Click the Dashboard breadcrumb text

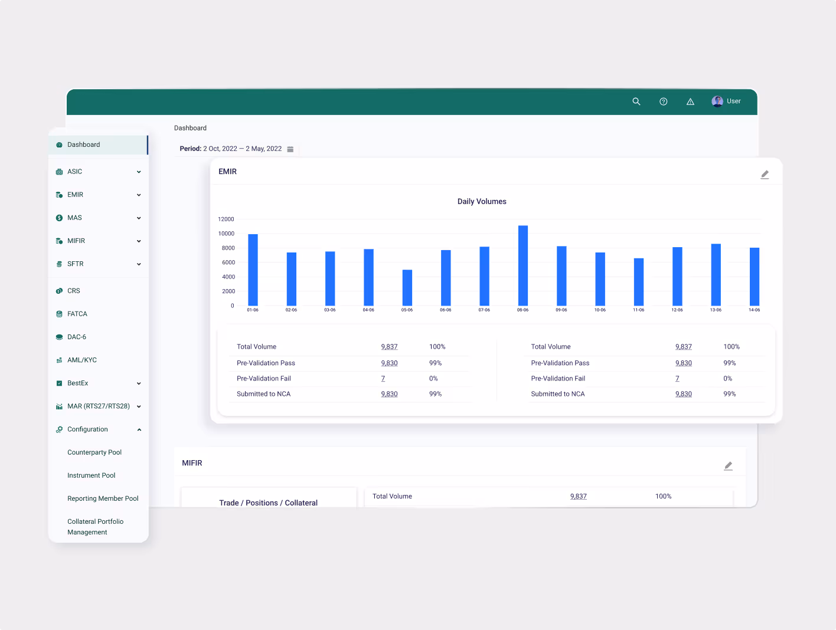coord(190,128)
